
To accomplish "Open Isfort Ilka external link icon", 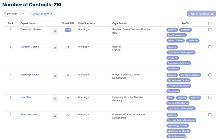I will pyautogui.click(x=55, y=99).
